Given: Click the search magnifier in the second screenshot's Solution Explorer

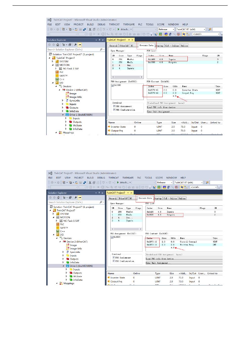Looking at the screenshot, I should pyautogui.click(x=101, y=202).
